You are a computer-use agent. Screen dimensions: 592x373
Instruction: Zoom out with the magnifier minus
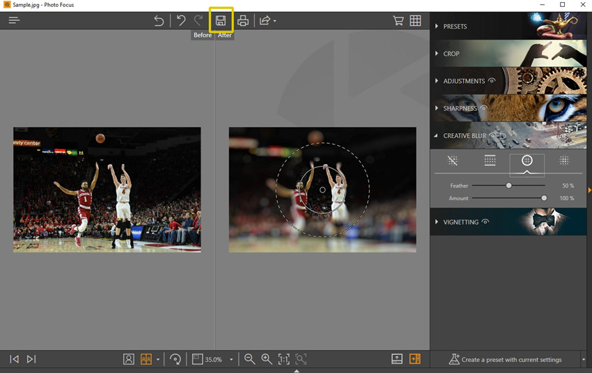pyautogui.click(x=249, y=359)
